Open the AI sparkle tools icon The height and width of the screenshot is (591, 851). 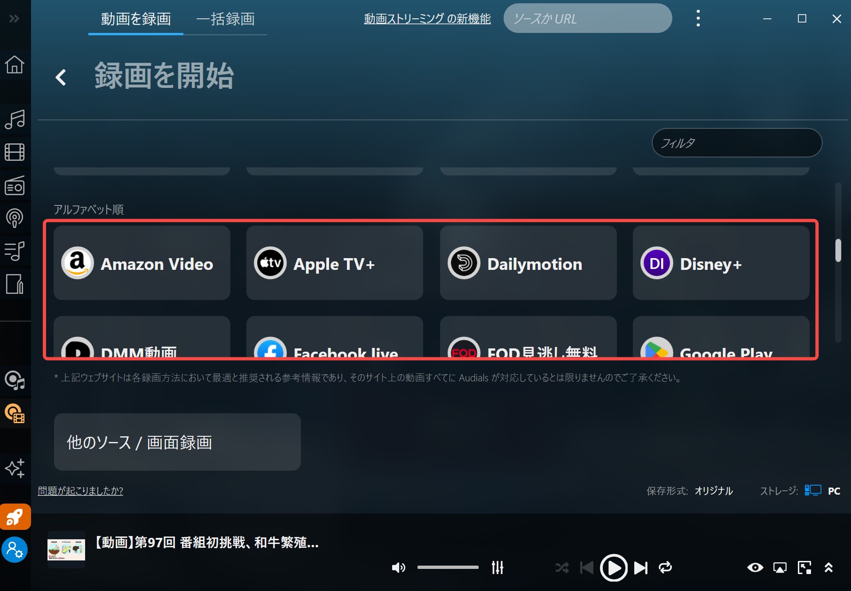[15, 468]
